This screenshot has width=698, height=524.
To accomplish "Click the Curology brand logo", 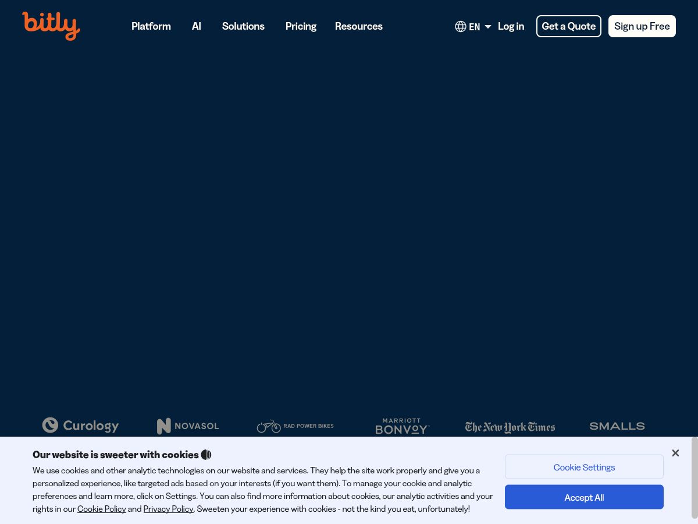I will [80, 426].
